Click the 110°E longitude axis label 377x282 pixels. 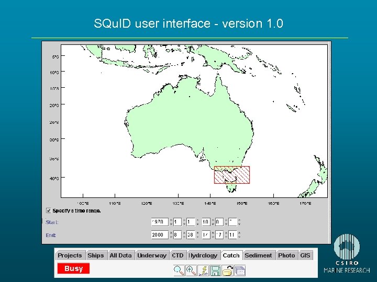(x=115, y=203)
